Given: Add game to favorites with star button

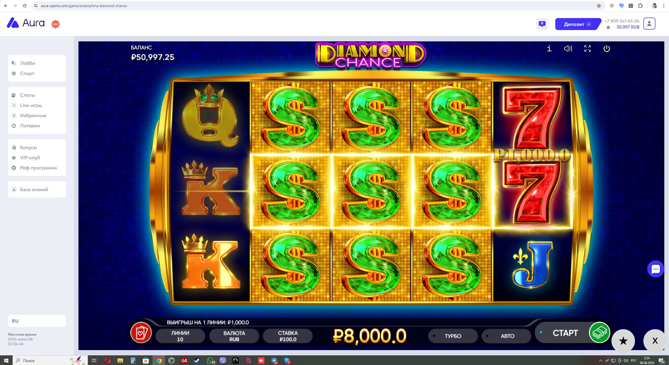Looking at the screenshot, I should (623, 341).
